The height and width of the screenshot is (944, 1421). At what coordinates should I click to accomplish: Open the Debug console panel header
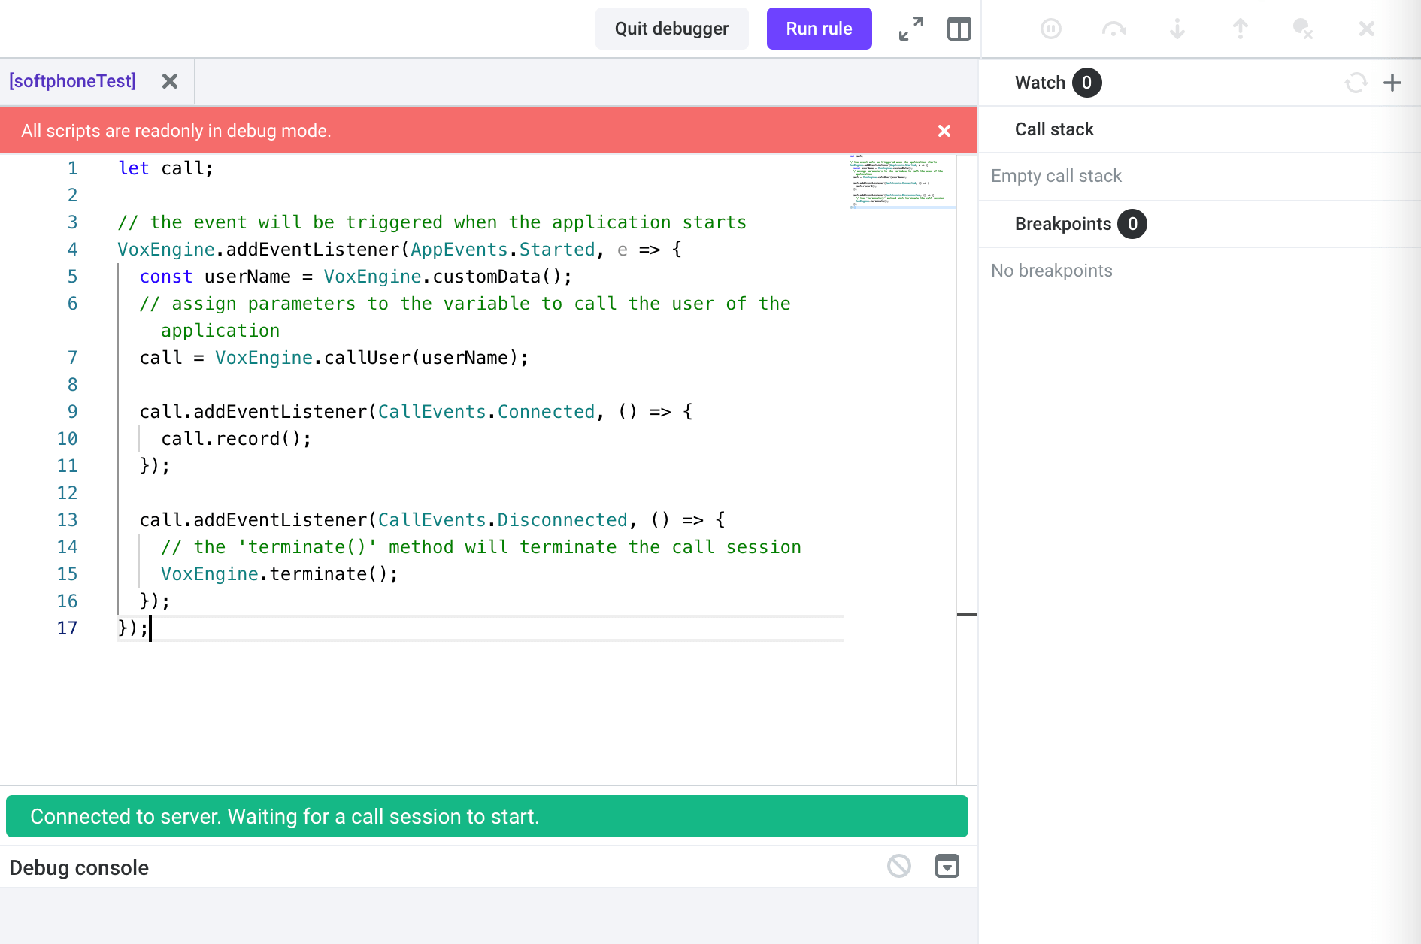click(77, 867)
